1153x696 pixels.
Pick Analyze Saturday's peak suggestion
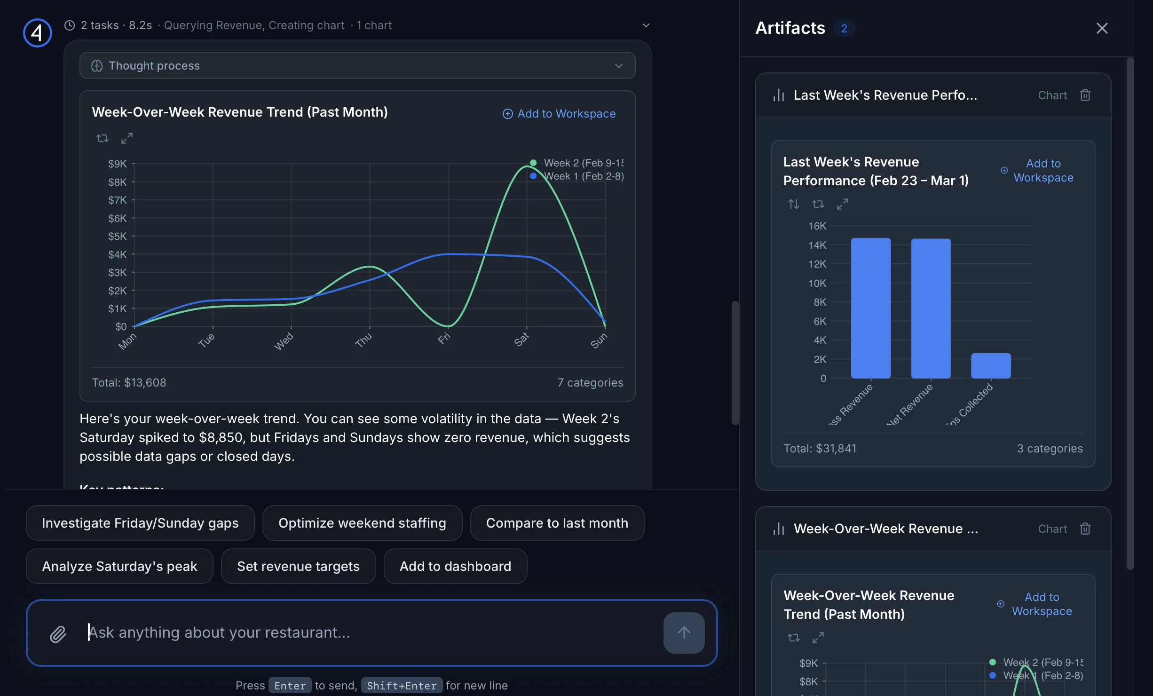click(119, 566)
